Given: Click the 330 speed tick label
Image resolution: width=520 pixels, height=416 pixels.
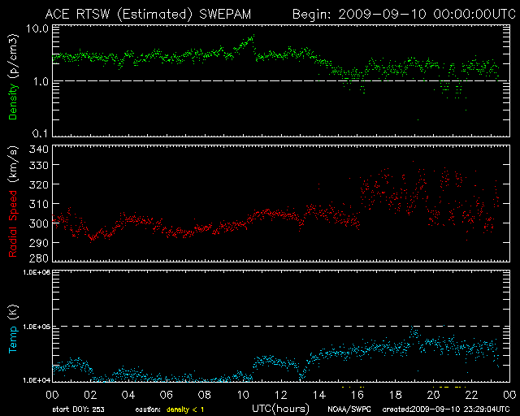Looking at the screenshot, I should (x=39, y=165).
